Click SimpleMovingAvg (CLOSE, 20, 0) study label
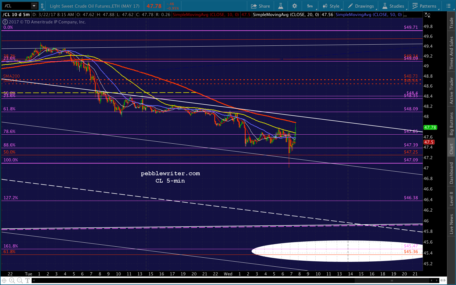456x285 pixels. point(286,15)
